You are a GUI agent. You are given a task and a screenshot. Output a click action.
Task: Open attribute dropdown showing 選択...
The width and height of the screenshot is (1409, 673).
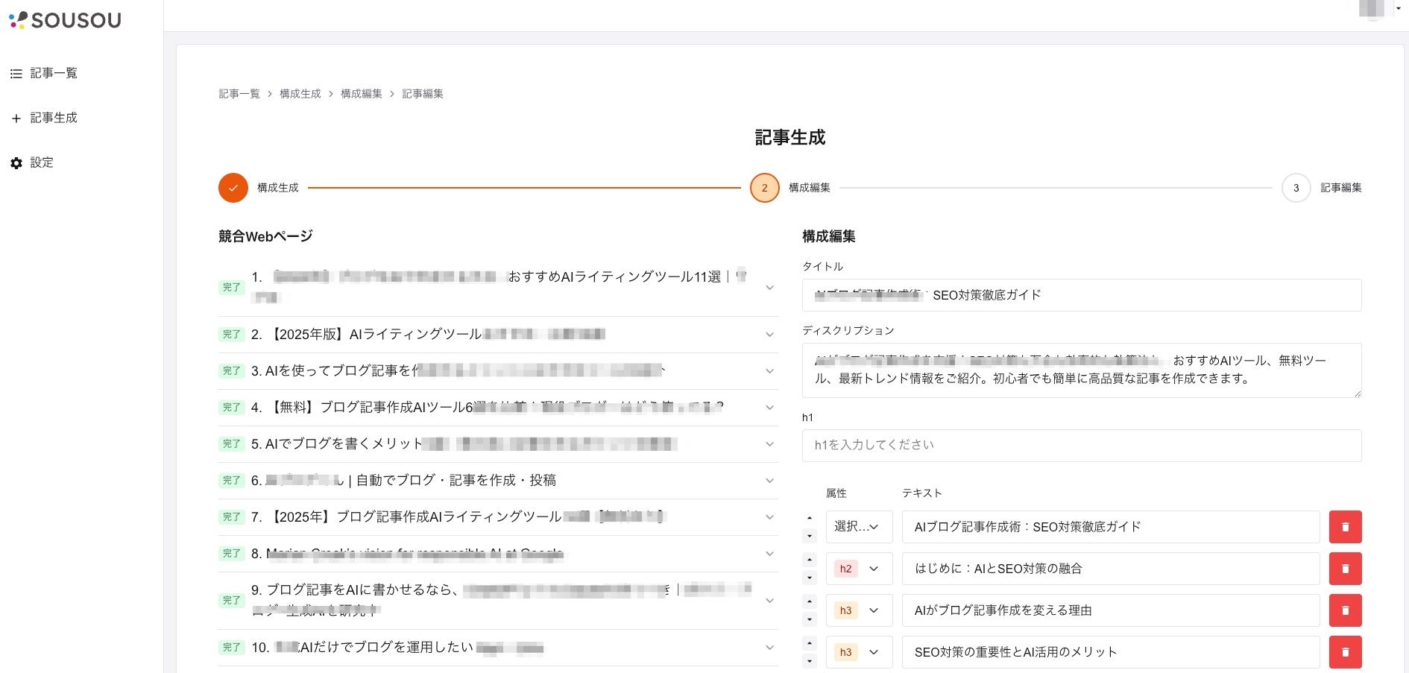pos(859,527)
